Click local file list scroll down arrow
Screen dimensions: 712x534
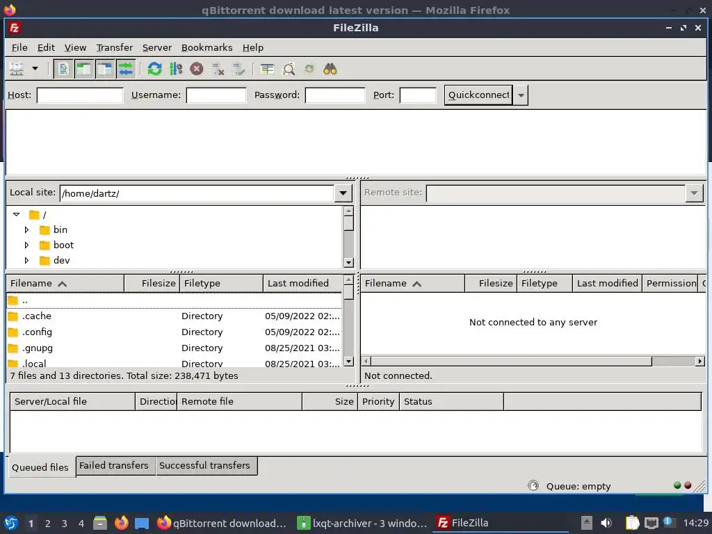pos(348,362)
